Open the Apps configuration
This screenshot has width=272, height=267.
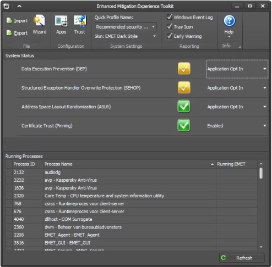[x=61, y=24]
